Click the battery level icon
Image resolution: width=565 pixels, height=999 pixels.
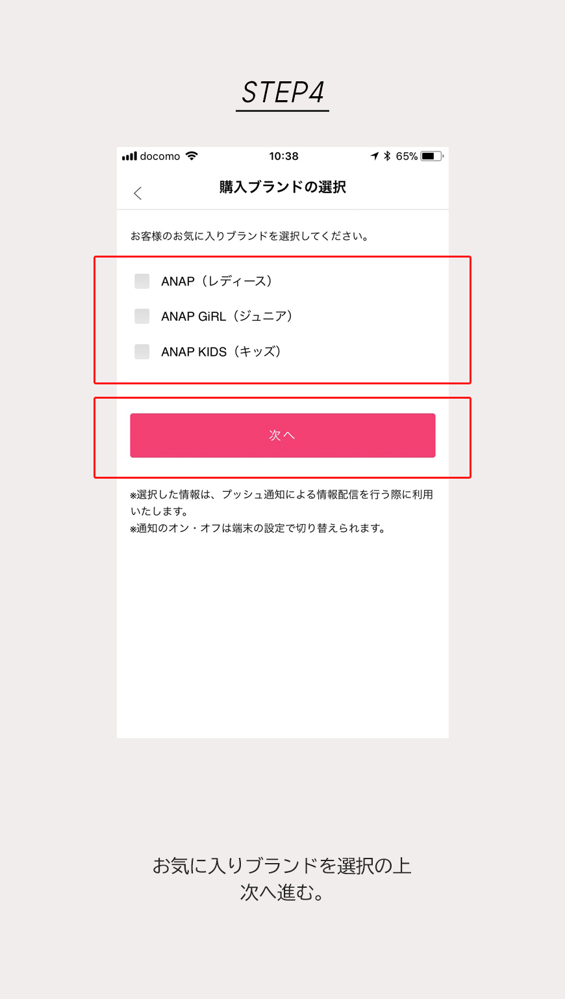(431, 156)
